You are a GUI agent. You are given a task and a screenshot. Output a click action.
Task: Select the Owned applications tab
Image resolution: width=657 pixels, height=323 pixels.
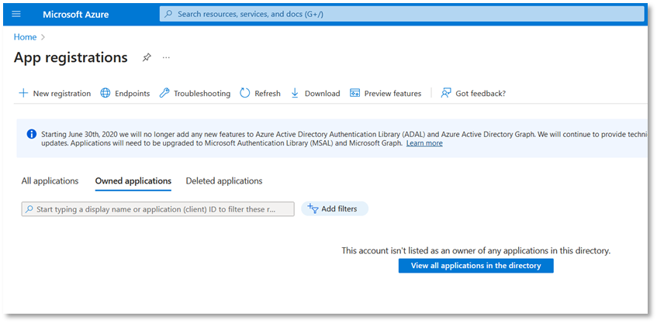(x=133, y=181)
